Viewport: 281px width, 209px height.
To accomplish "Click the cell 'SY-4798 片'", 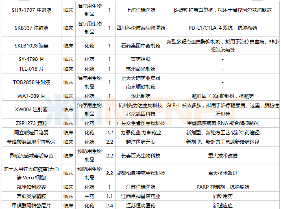I will [x=32, y=59].
